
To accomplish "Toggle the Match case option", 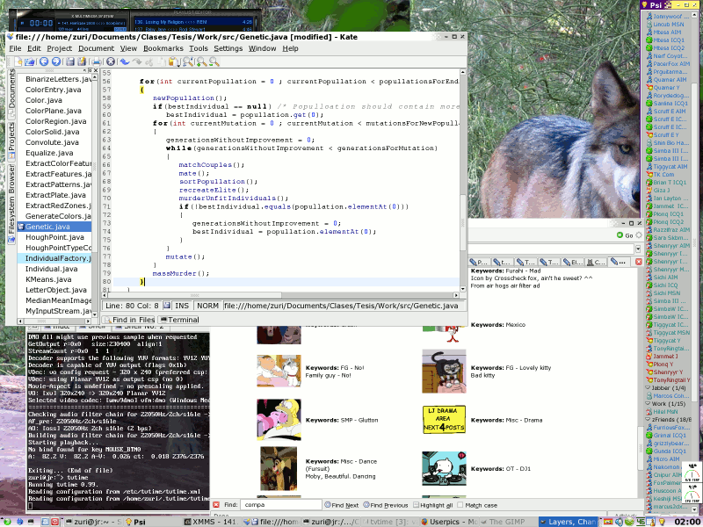I will pos(461,504).
